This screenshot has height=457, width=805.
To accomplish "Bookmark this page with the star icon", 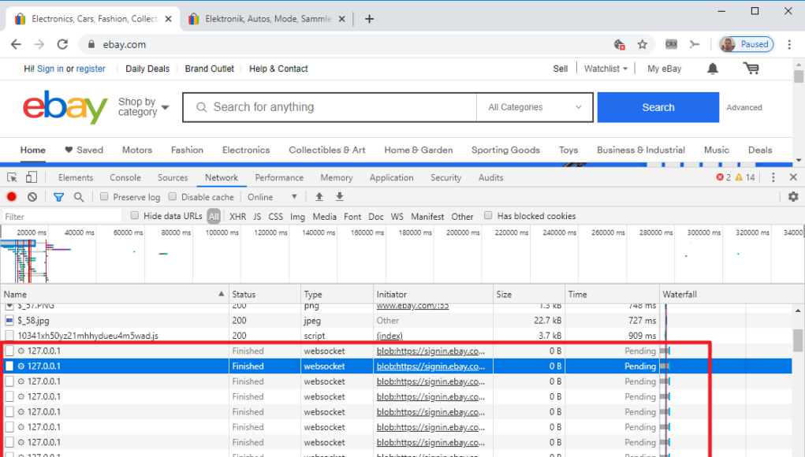I will click(643, 45).
